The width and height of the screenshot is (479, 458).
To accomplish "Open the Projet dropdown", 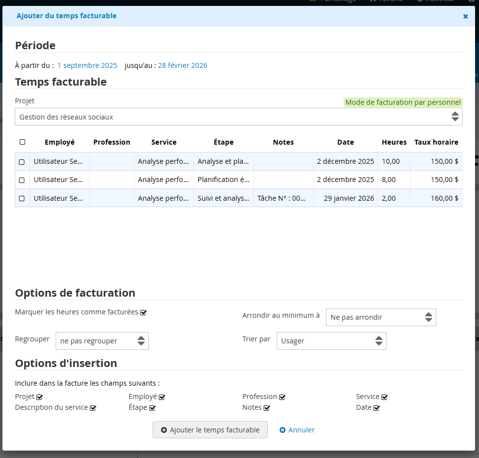I will (x=239, y=117).
